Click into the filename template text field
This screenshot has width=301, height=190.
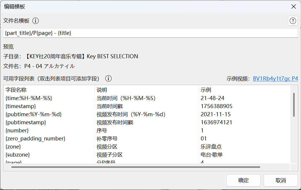point(150,33)
